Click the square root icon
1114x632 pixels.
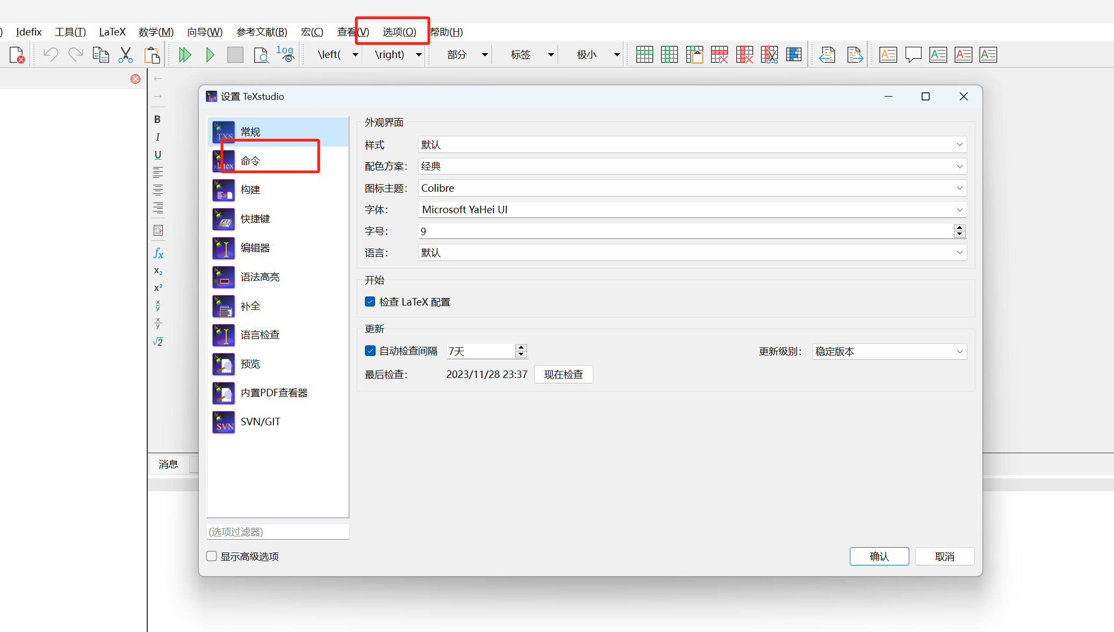158,342
